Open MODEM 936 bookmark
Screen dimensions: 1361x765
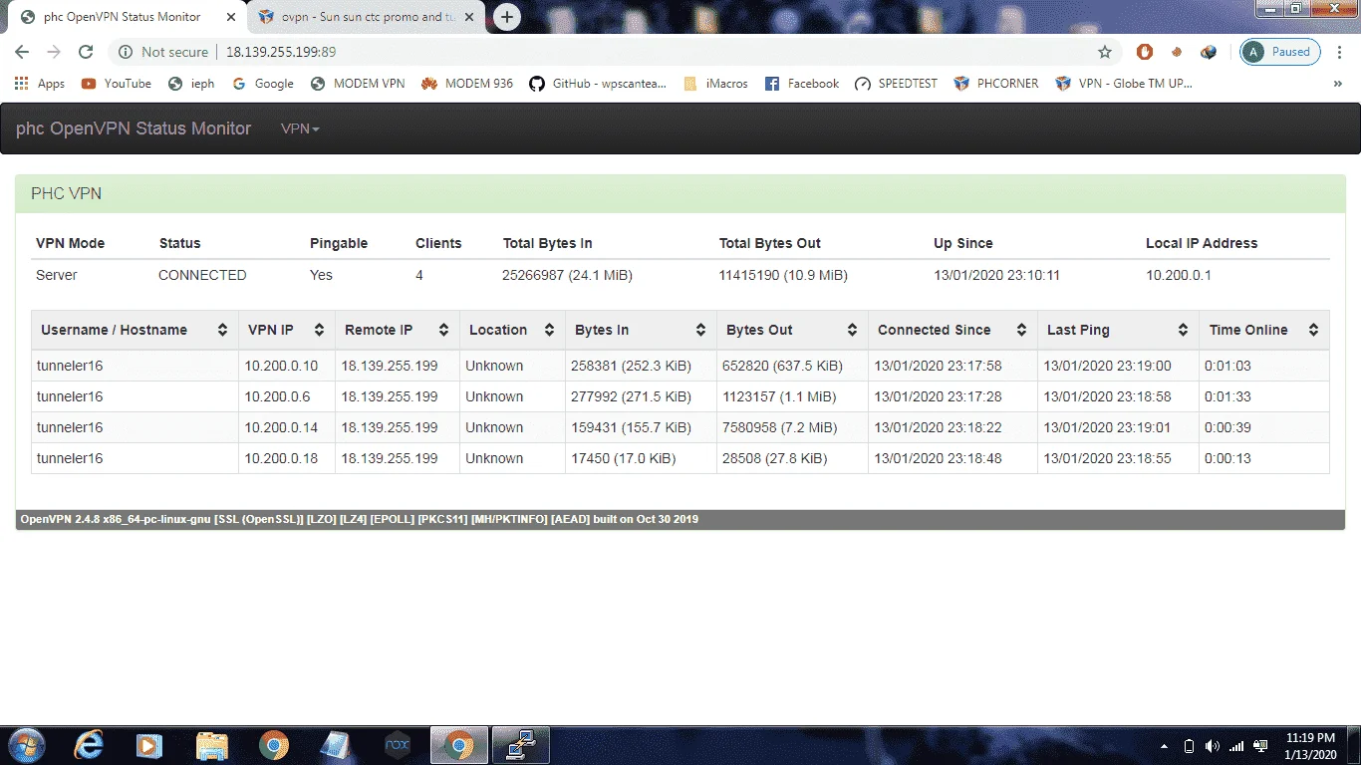click(467, 84)
